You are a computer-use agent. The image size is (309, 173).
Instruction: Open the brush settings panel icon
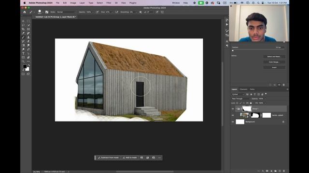click(x=47, y=12)
